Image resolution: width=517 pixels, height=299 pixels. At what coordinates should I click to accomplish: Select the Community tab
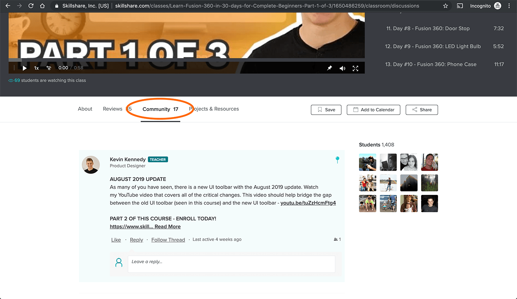[160, 109]
